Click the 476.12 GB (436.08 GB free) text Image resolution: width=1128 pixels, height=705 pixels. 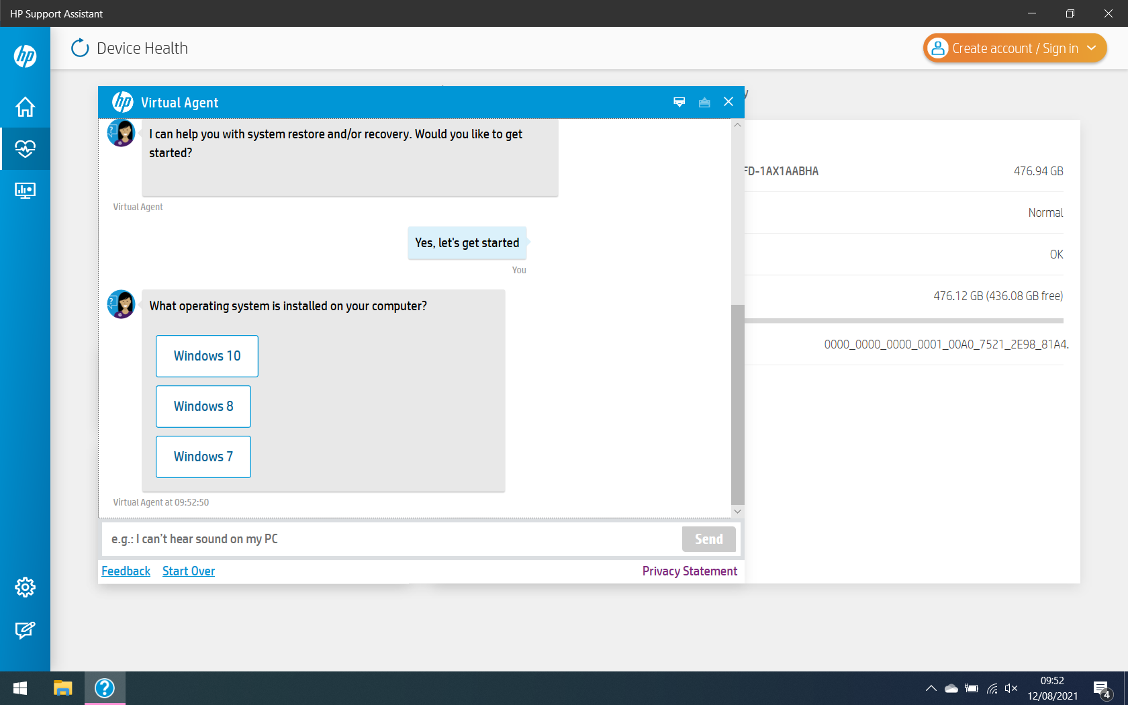click(998, 296)
